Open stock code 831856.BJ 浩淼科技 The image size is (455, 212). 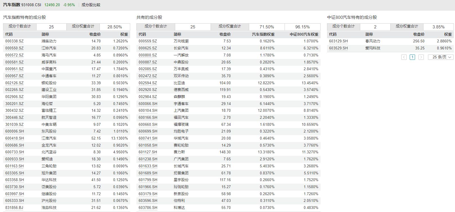pos(14,208)
